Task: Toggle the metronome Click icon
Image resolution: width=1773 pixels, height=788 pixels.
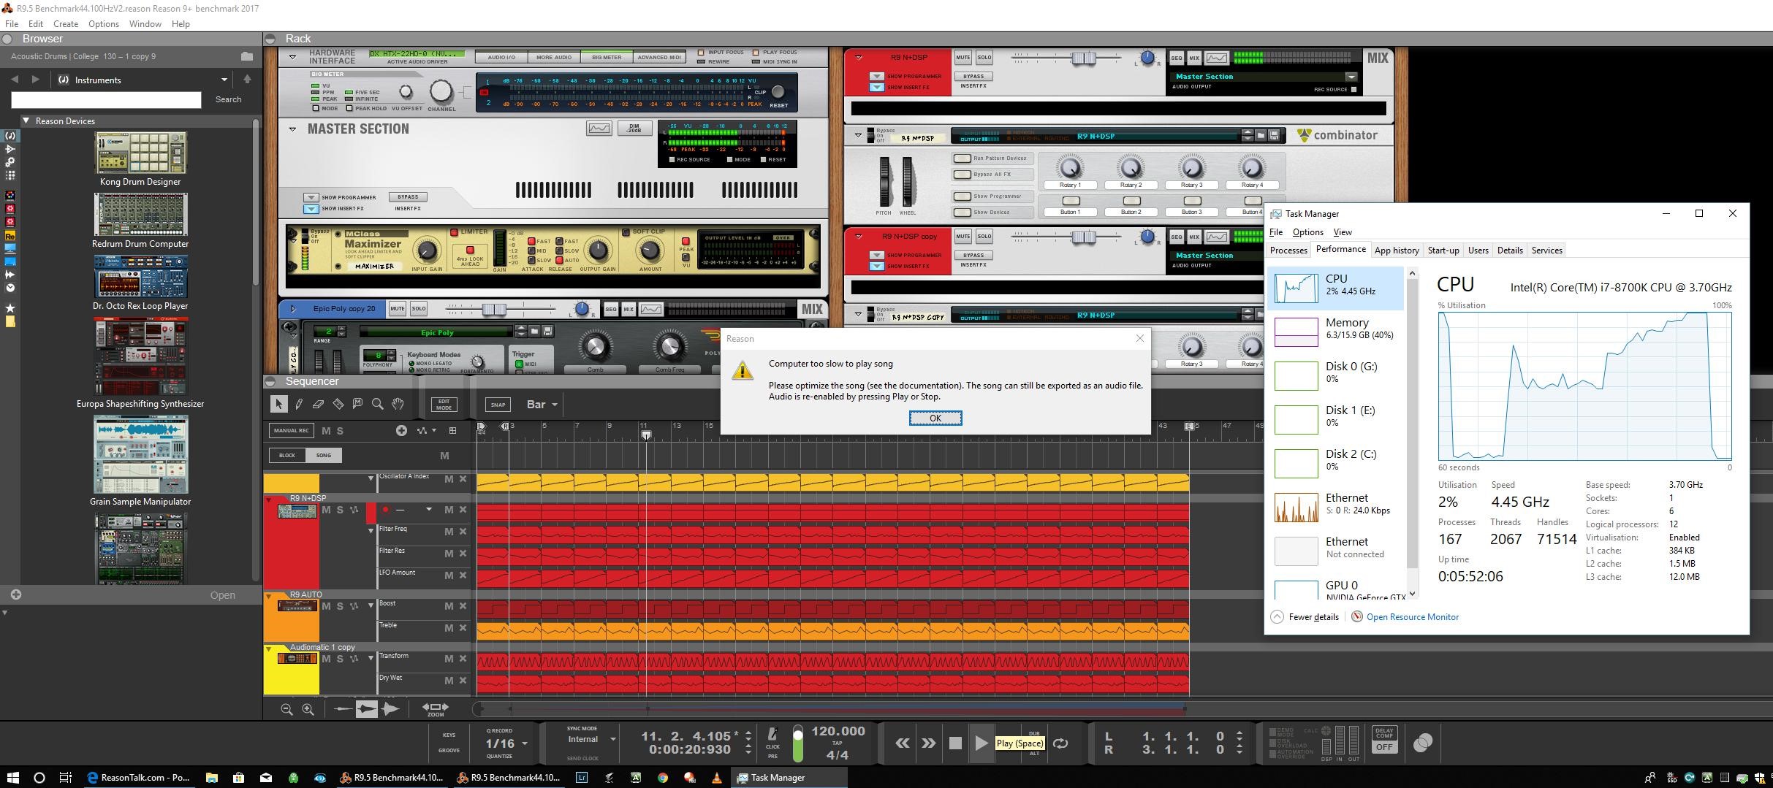Action: [x=772, y=734]
